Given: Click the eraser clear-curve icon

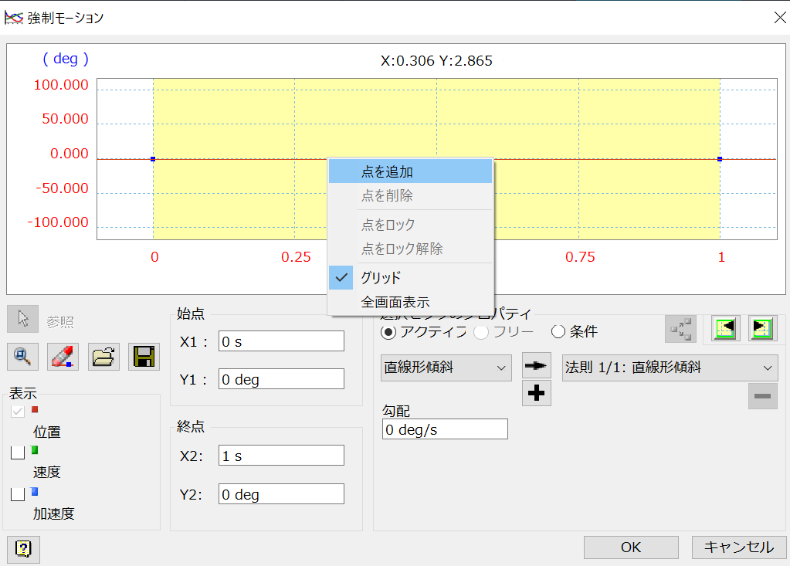Looking at the screenshot, I should (63, 356).
